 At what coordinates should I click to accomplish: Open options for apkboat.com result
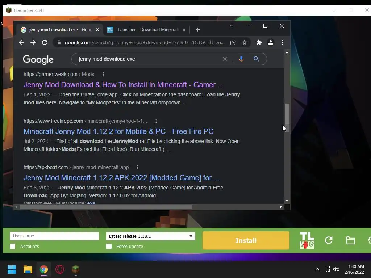coord(137,167)
